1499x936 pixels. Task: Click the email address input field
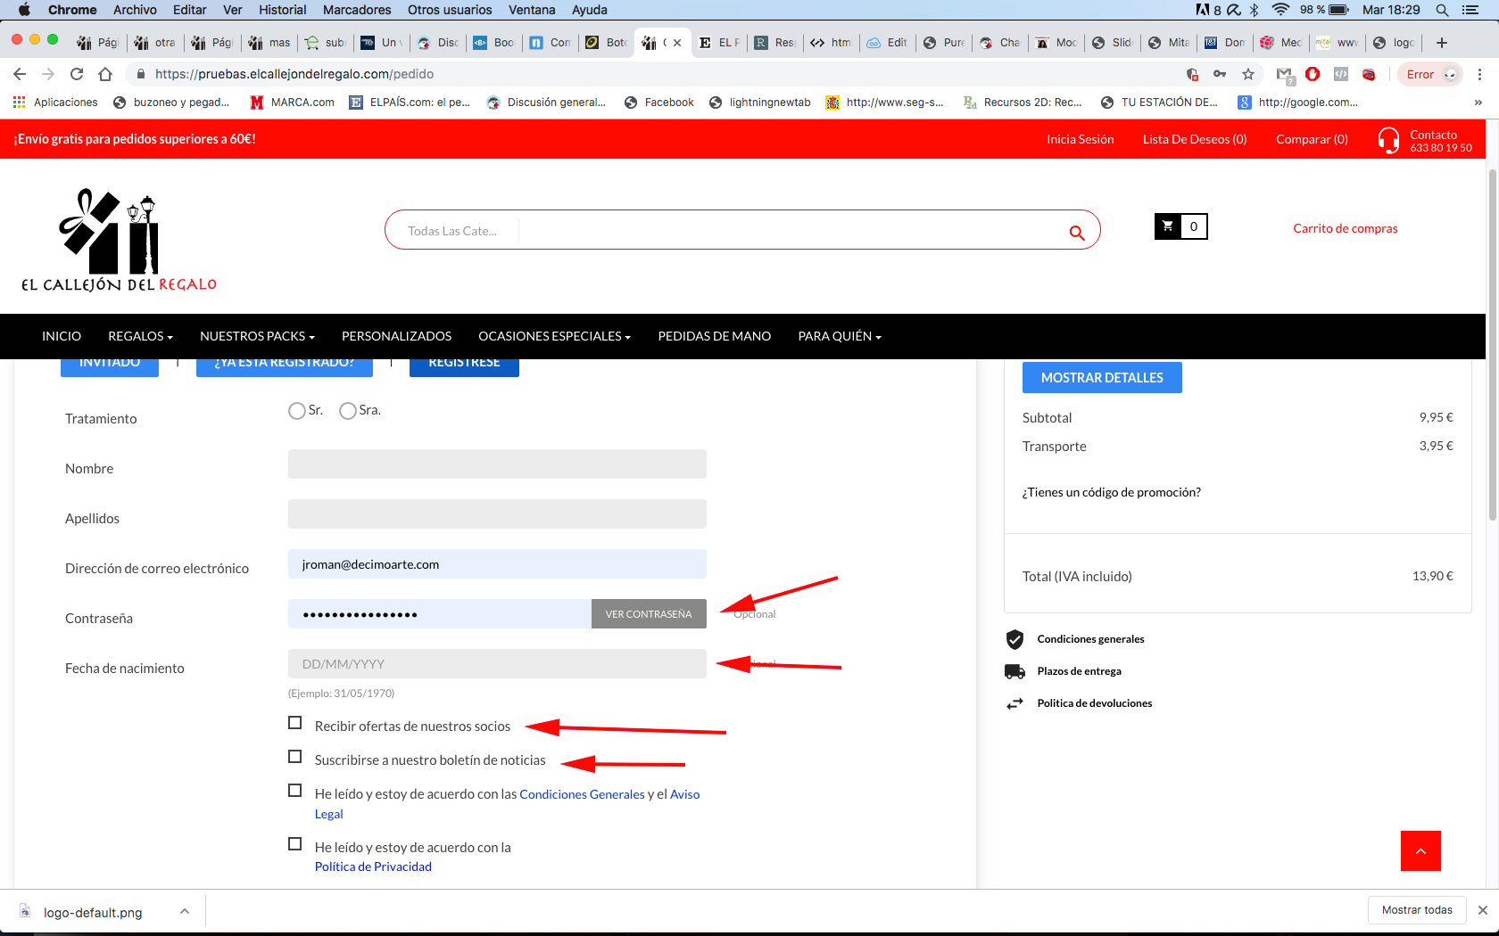pos(497,563)
